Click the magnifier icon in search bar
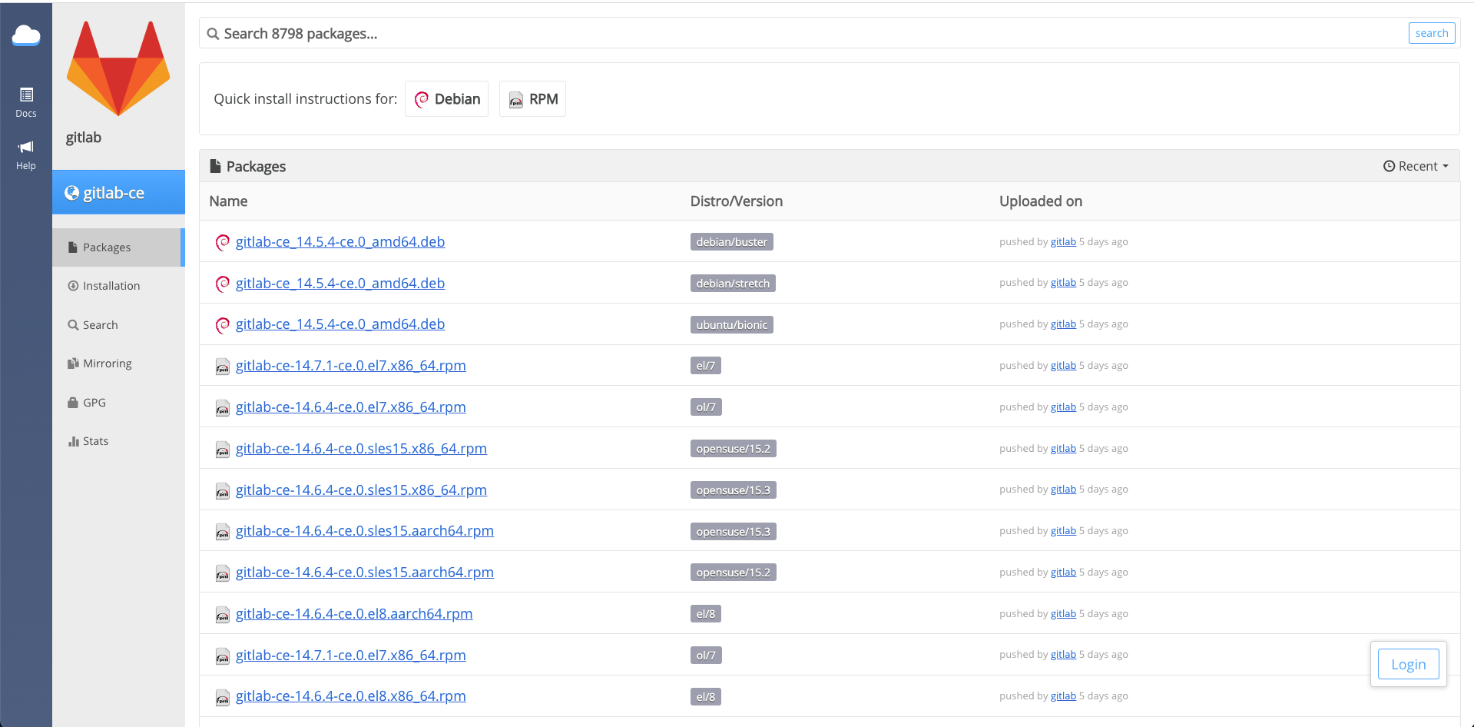This screenshot has height=727, width=1474. pyautogui.click(x=213, y=34)
